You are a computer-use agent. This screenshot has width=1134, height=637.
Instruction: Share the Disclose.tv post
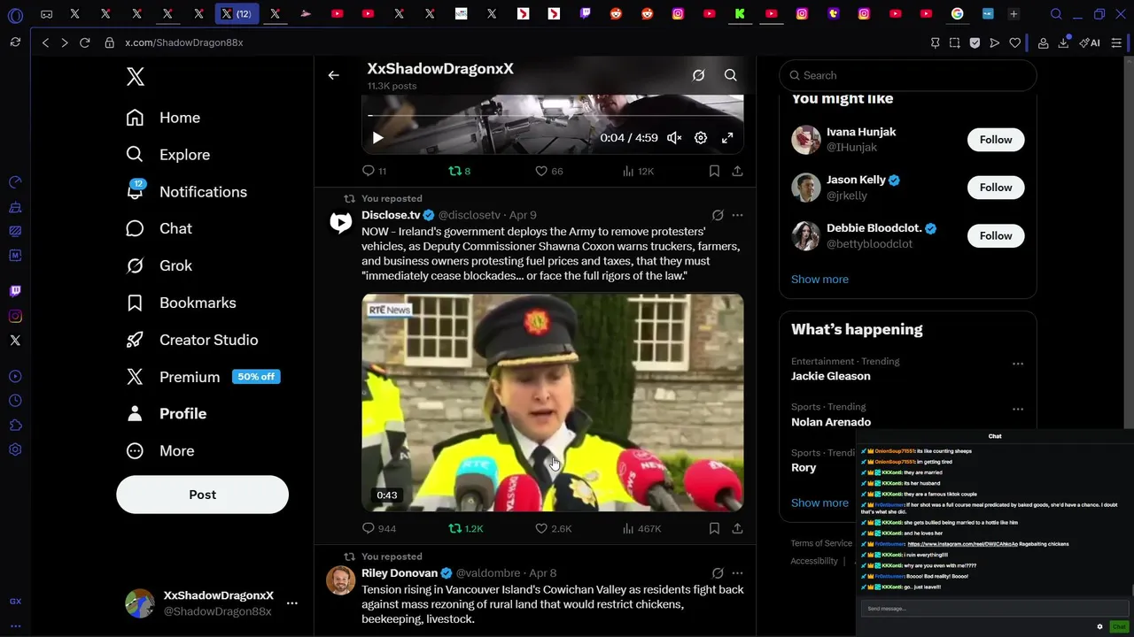(737, 528)
